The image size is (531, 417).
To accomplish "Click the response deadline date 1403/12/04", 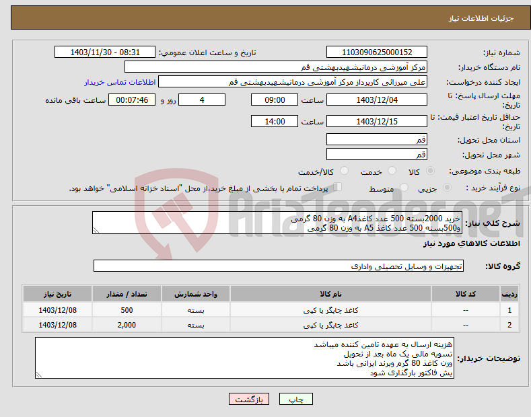I will point(377,100).
